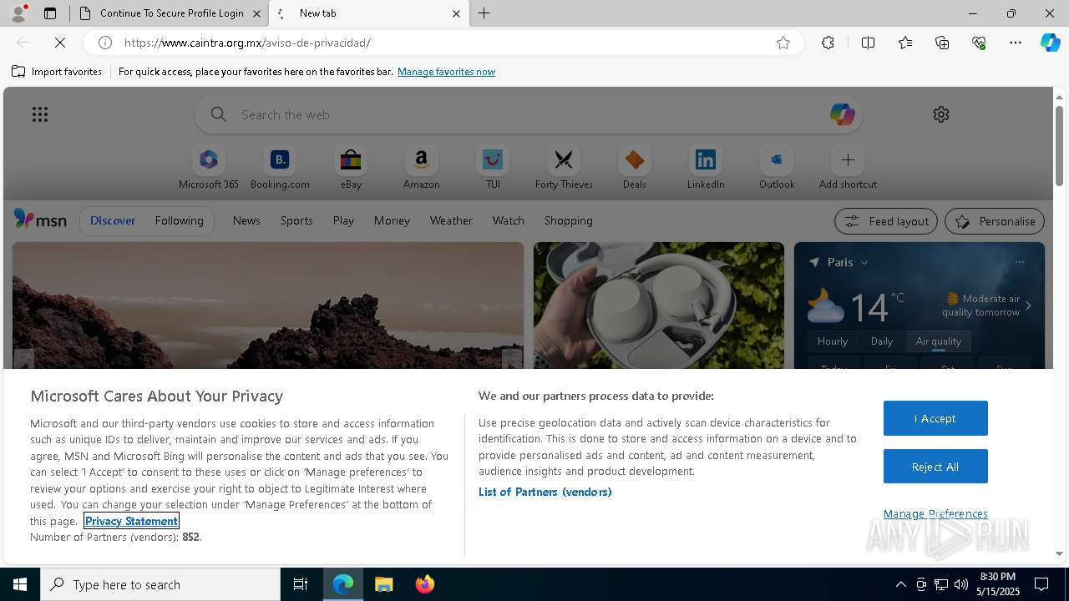
Task: Add this page to favorites star
Action: (x=783, y=43)
